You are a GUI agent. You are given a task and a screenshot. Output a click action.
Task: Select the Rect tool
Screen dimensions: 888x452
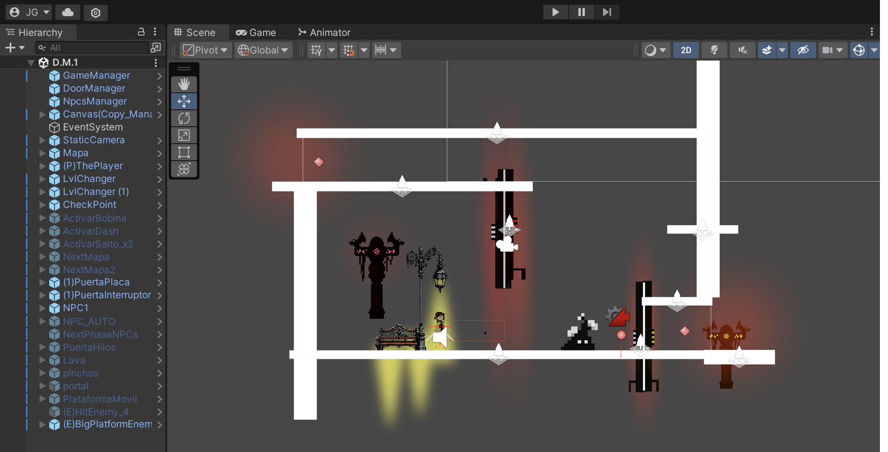(184, 152)
